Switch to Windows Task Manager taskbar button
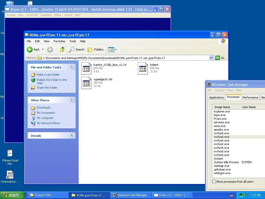The width and height of the screenshot is (265, 199). [x=131, y=195]
